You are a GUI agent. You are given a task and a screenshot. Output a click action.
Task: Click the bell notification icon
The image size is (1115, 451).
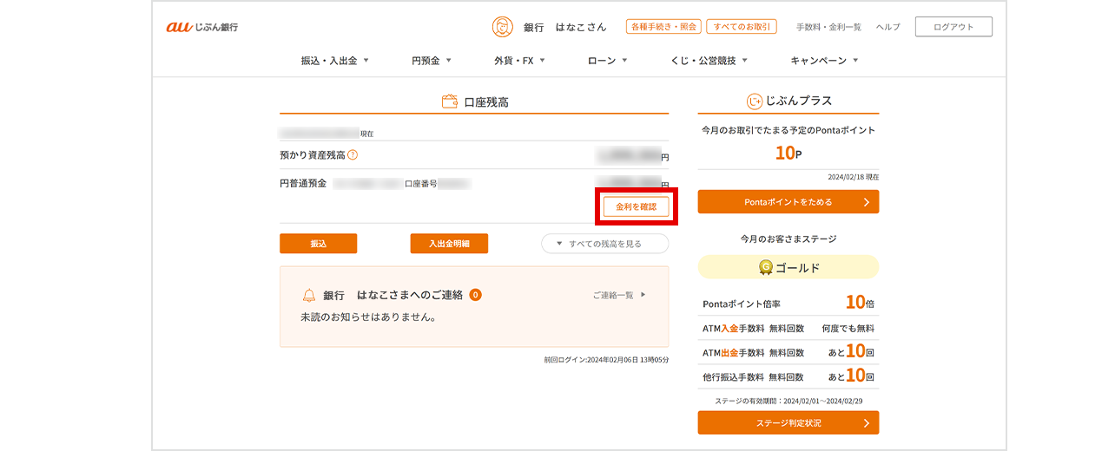(x=309, y=295)
